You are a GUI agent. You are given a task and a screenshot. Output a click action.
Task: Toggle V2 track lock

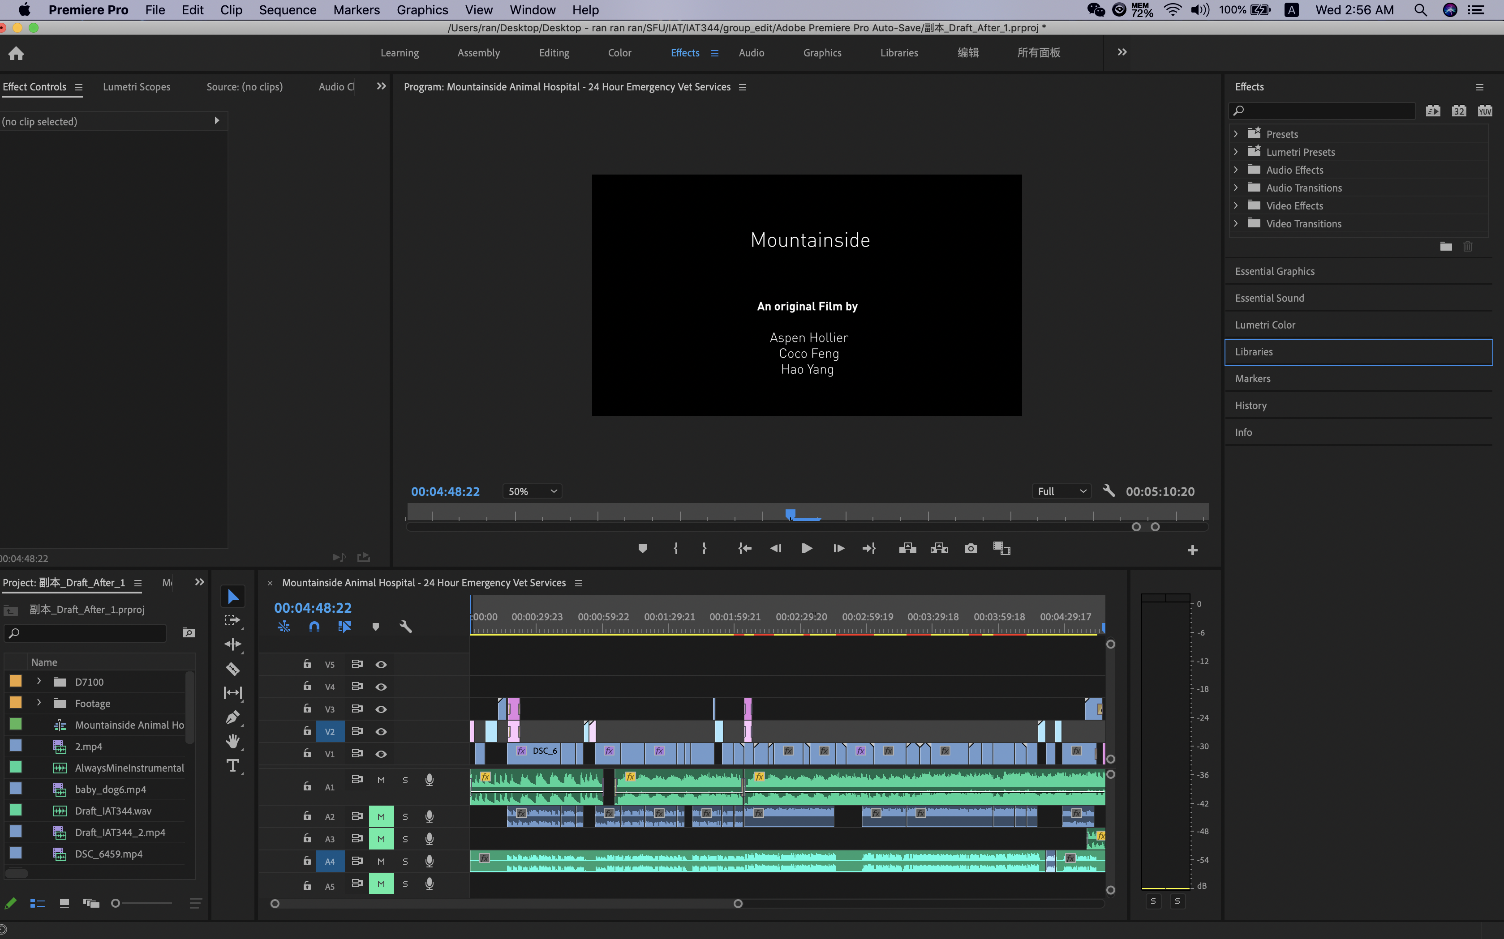307,731
